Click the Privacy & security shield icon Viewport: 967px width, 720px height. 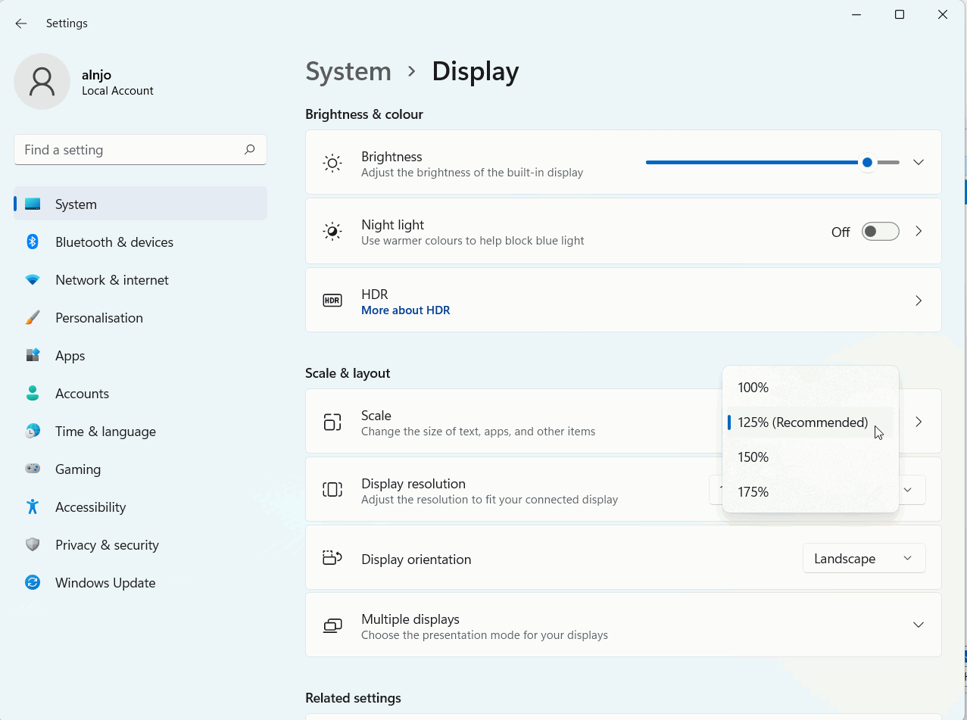tap(33, 545)
